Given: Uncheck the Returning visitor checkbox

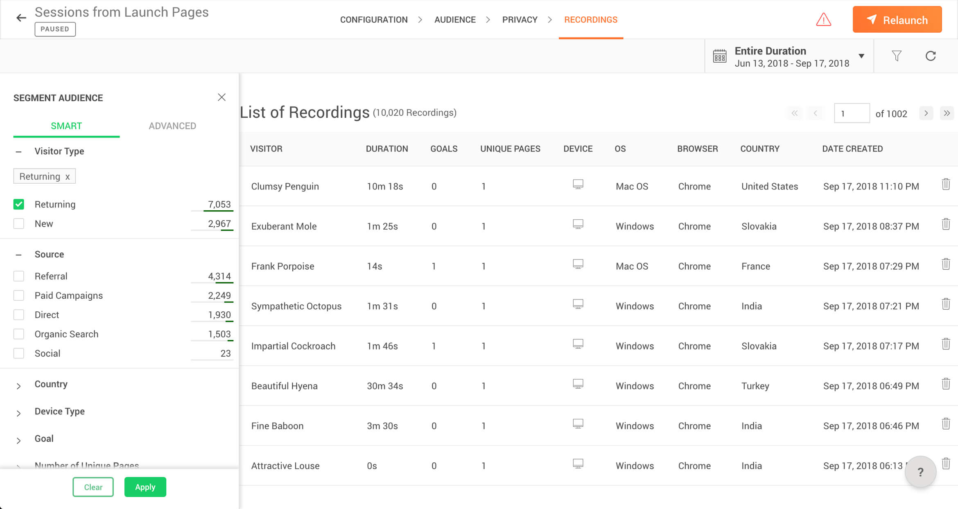Looking at the screenshot, I should coord(19,204).
